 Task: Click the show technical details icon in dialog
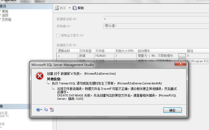52,109
